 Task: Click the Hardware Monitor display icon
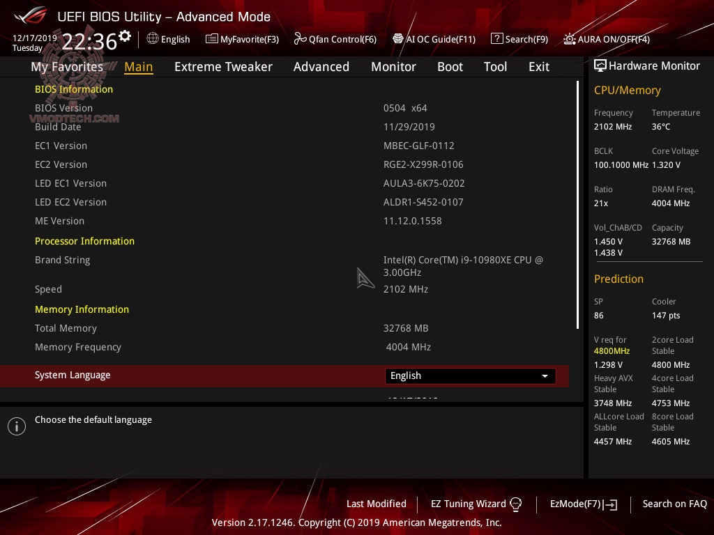point(600,65)
